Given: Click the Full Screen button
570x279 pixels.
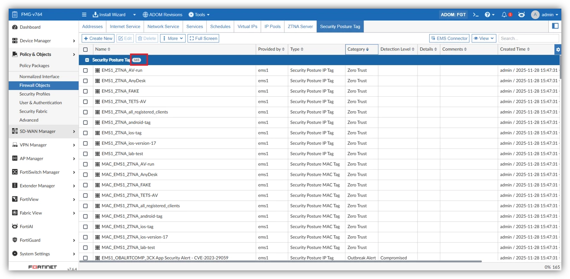Looking at the screenshot, I should click(x=203, y=38).
